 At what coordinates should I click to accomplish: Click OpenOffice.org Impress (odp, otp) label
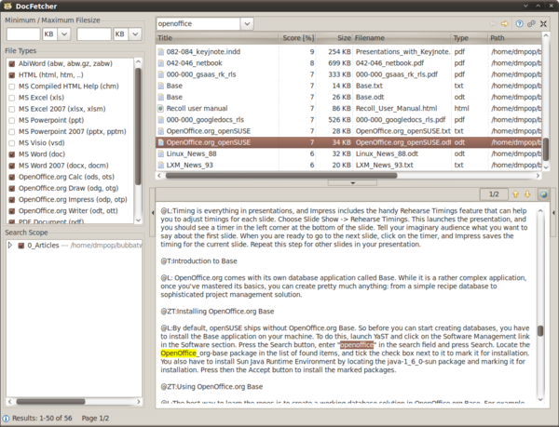pyautogui.click(x=73, y=200)
